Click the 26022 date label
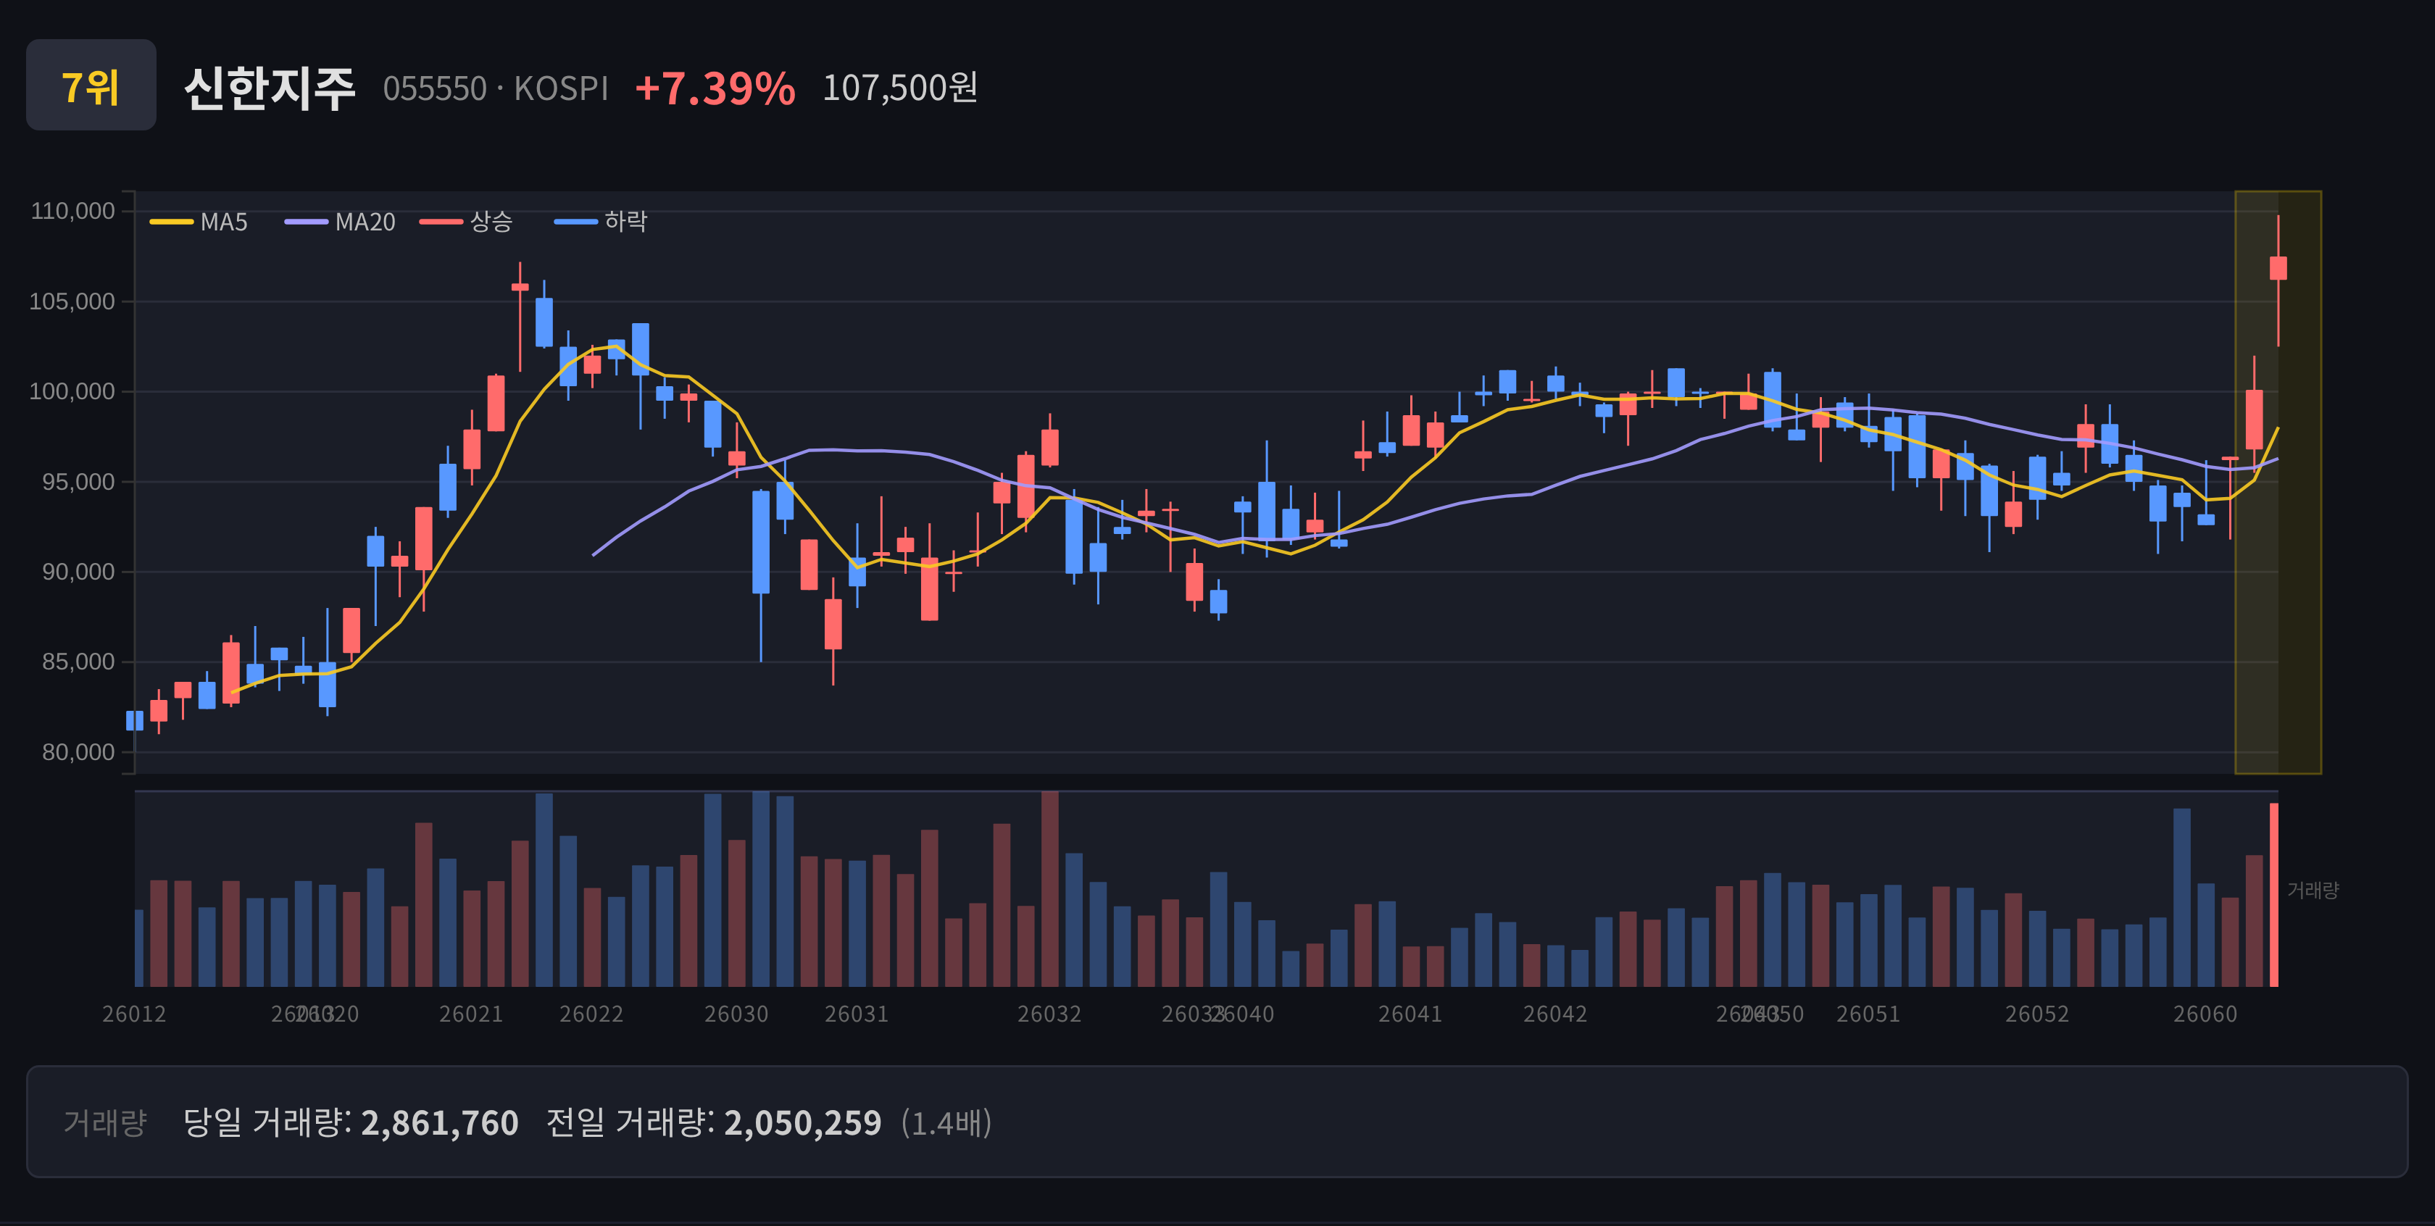The height and width of the screenshot is (1226, 2435). click(x=592, y=1014)
